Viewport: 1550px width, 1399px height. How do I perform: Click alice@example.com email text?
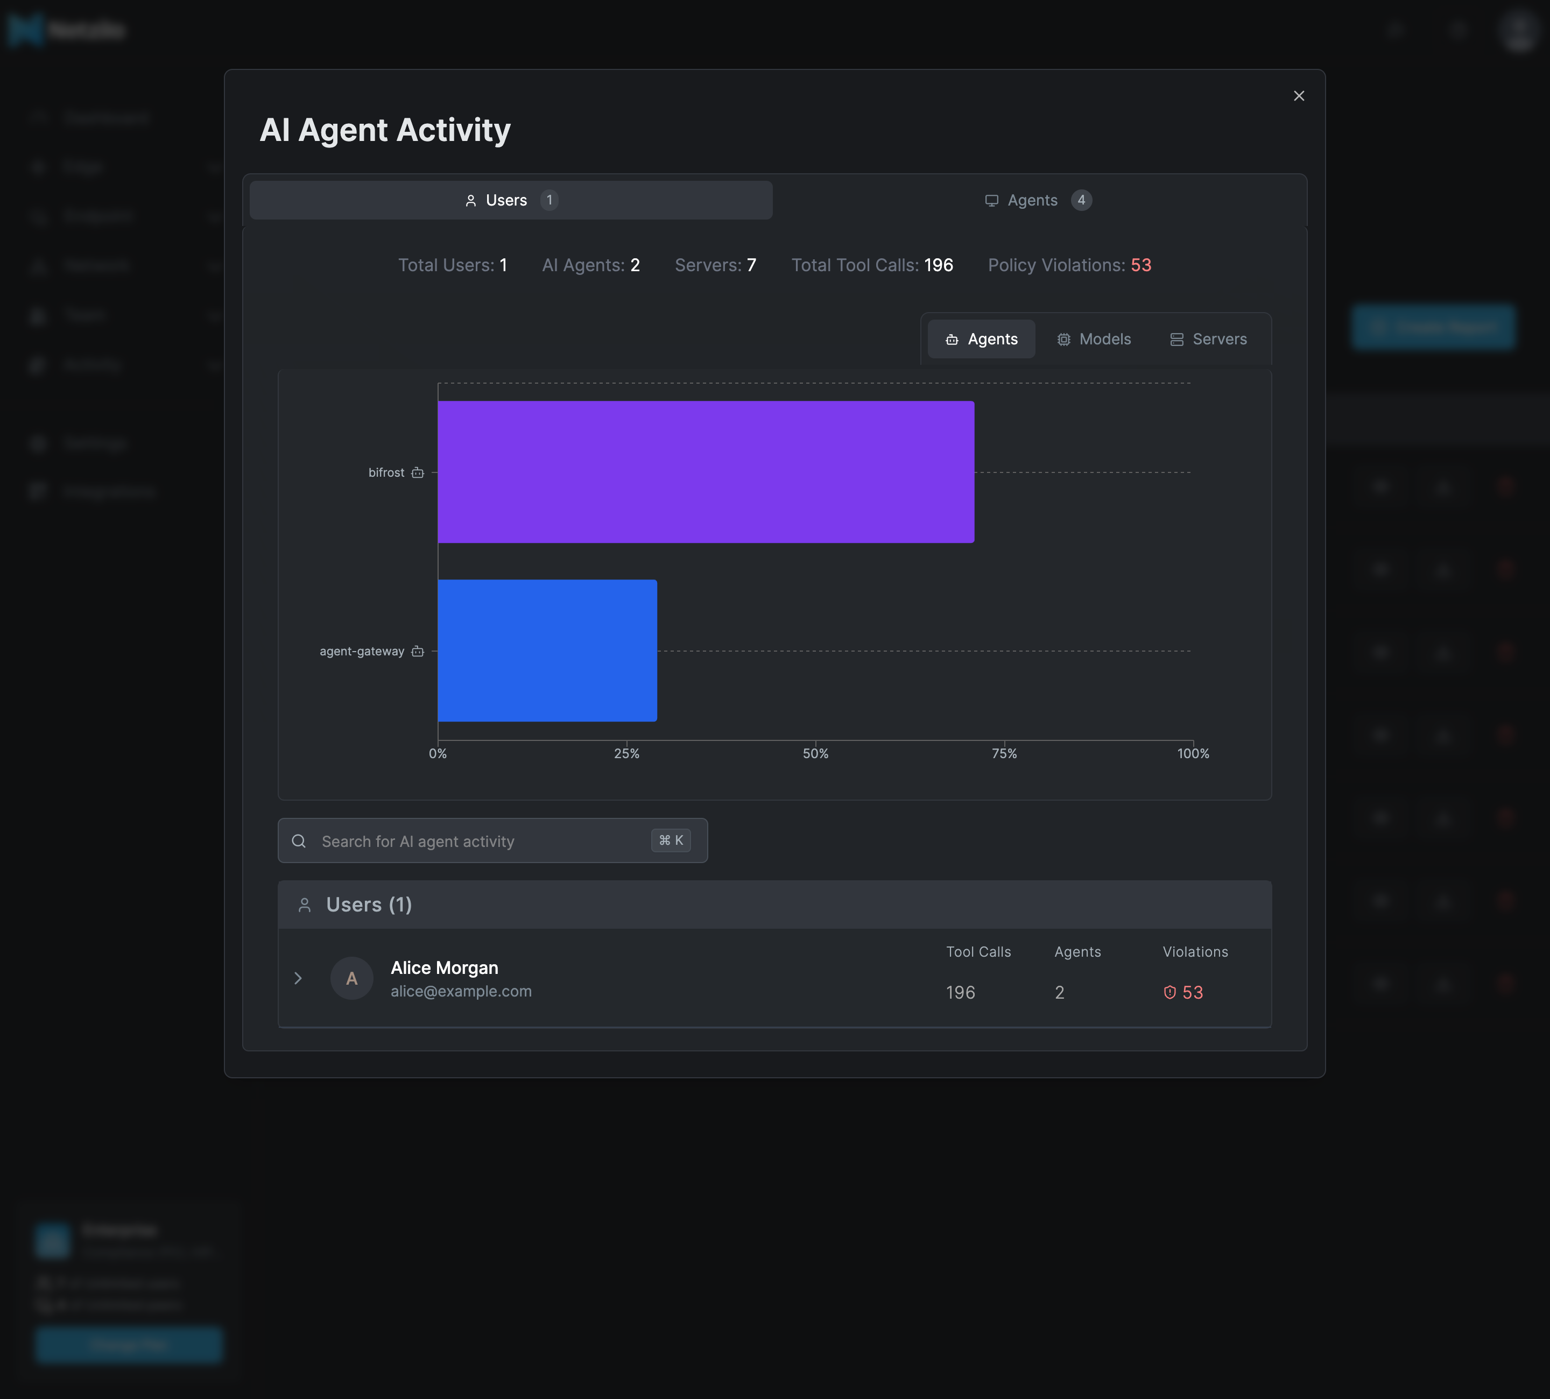coord(461,991)
